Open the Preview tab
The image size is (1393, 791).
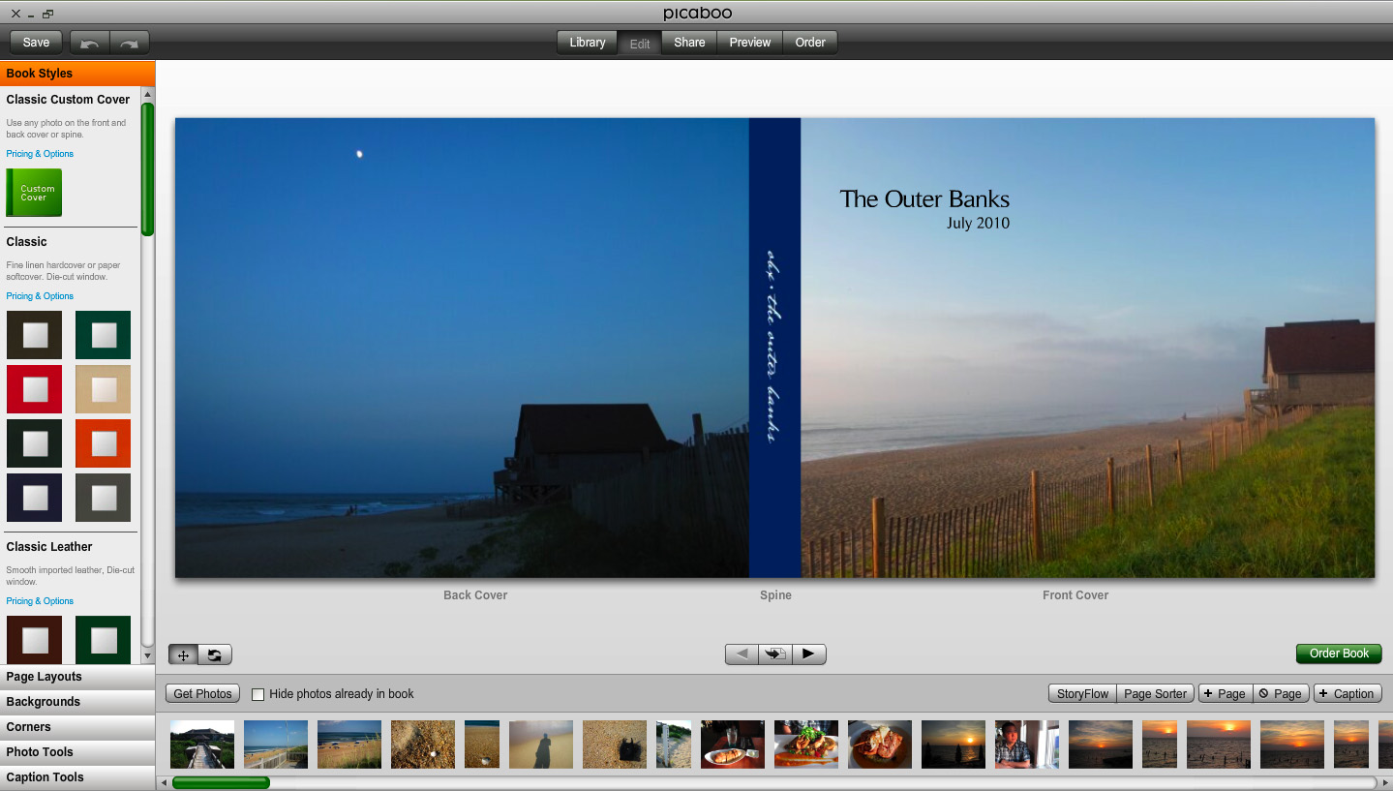tap(748, 42)
